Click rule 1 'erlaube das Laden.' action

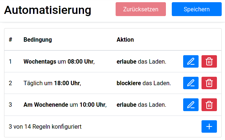point(141,61)
